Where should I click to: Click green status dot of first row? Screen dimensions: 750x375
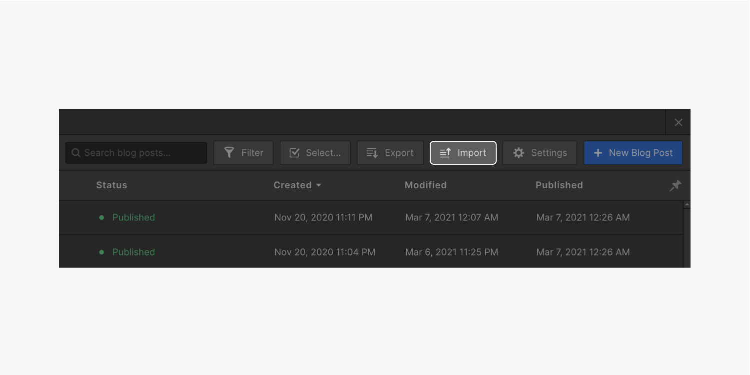(101, 217)
